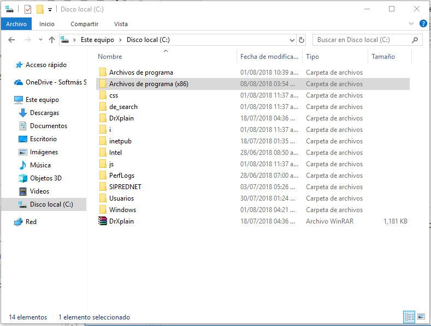Open the address bar history dropdown

pyautogui.click(x=292, y=40)
